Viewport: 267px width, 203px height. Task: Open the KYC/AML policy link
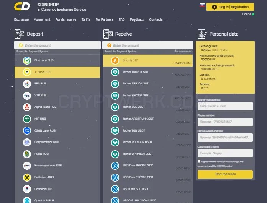224,166
